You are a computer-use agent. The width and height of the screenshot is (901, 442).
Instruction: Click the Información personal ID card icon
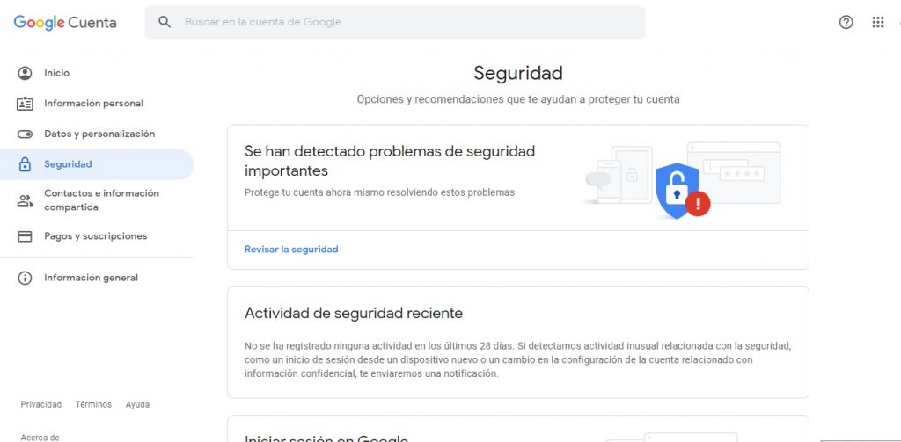click(x=25, y=104)
